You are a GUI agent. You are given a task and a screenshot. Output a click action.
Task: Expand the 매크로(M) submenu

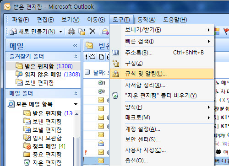[x=162, y=118]
